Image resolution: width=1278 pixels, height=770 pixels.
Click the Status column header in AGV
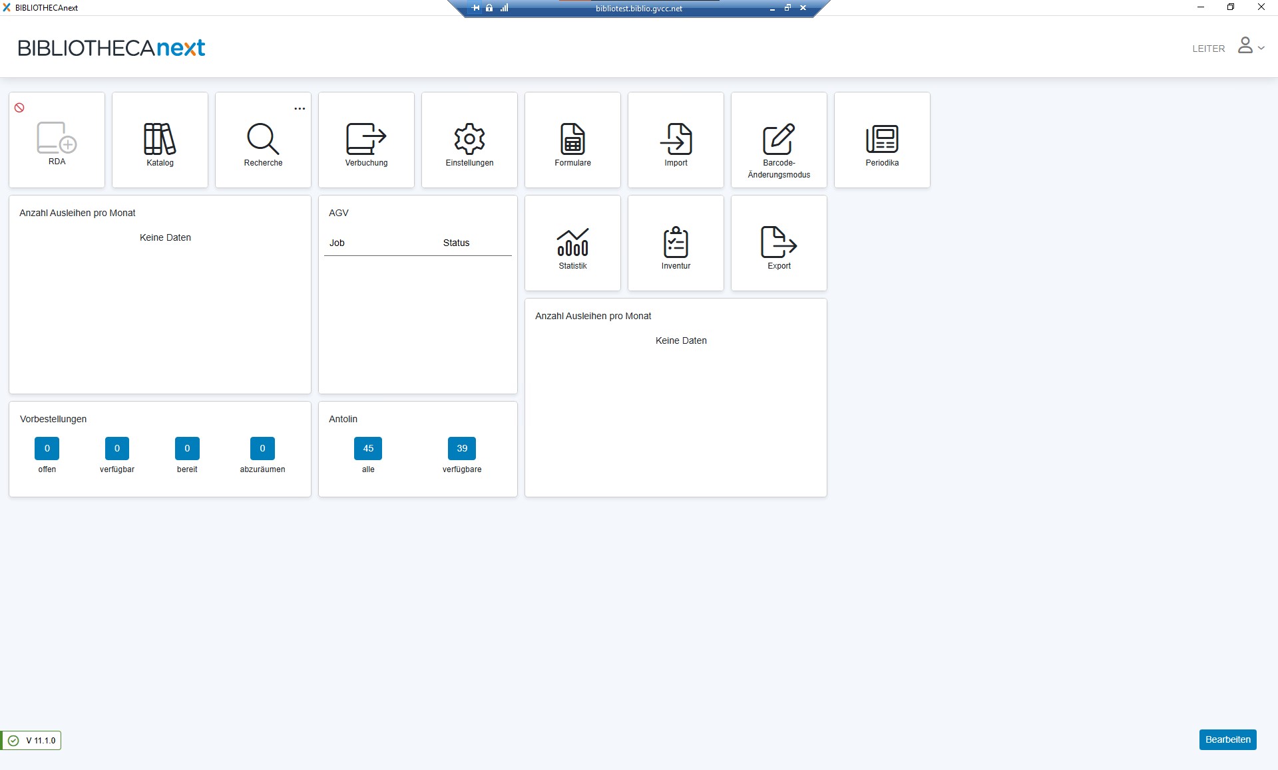(x=456, y=243)
